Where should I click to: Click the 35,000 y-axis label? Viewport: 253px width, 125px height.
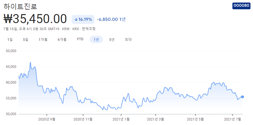pos(11,98)
